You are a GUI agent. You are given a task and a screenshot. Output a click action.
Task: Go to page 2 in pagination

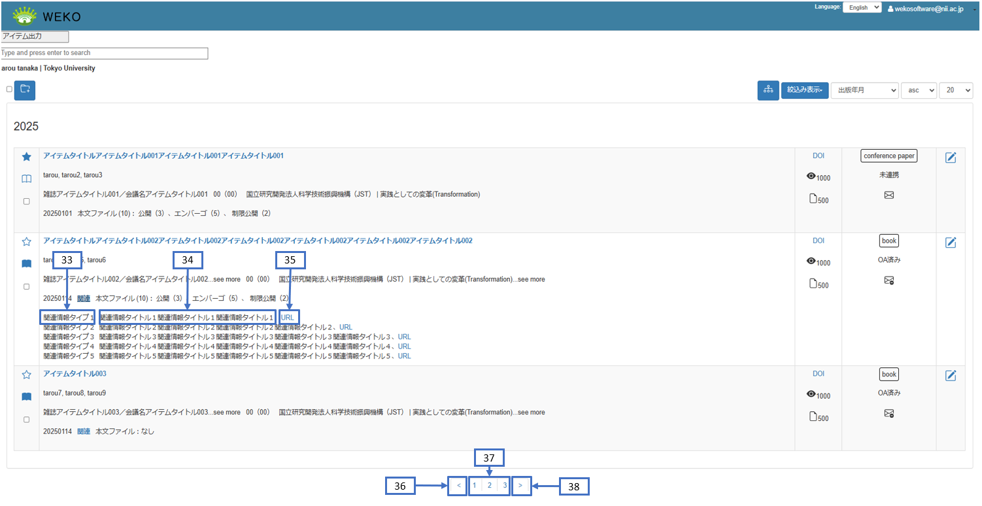pyautogui.click(x=489, y=486)
